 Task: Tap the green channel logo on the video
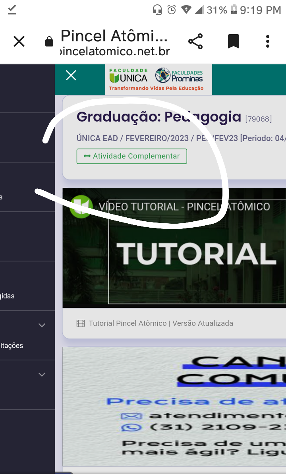81,207
